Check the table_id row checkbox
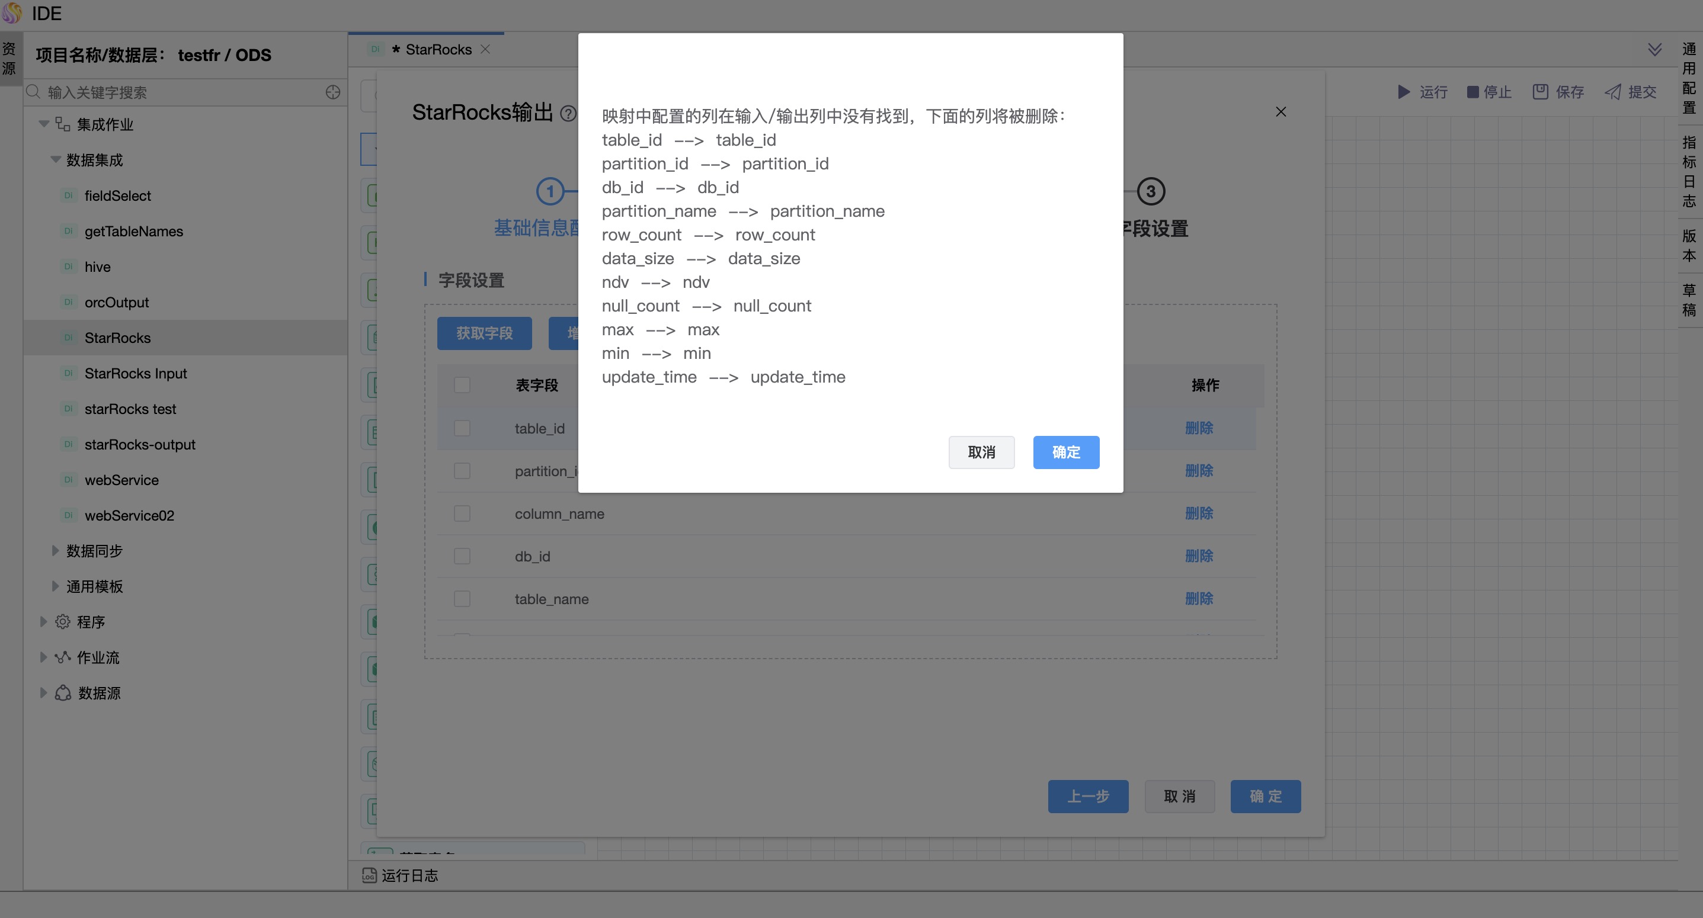The height and width of the screenshot is (918, 1703). pyautogui.click(x=462, y=428)
